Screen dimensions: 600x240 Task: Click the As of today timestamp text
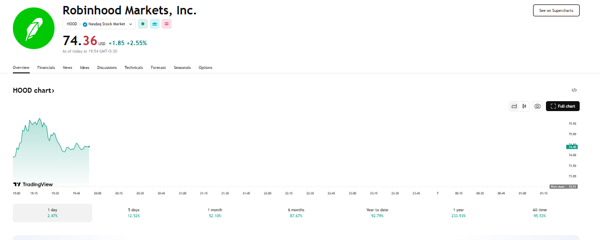[90, 51]
